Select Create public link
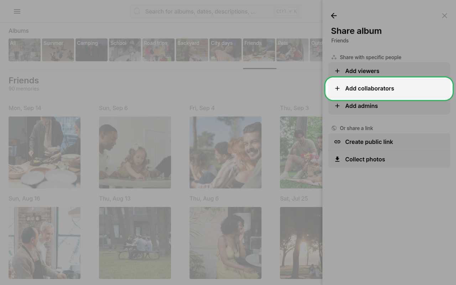This screenshot has width=456, height=285. coord(389,142)
